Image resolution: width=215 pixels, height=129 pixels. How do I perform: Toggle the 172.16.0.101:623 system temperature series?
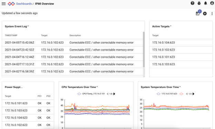pyautogui.click(x=167, y=94)
